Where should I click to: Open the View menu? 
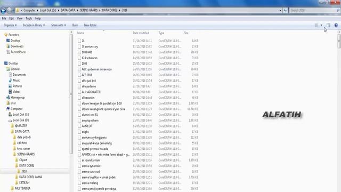20,19
